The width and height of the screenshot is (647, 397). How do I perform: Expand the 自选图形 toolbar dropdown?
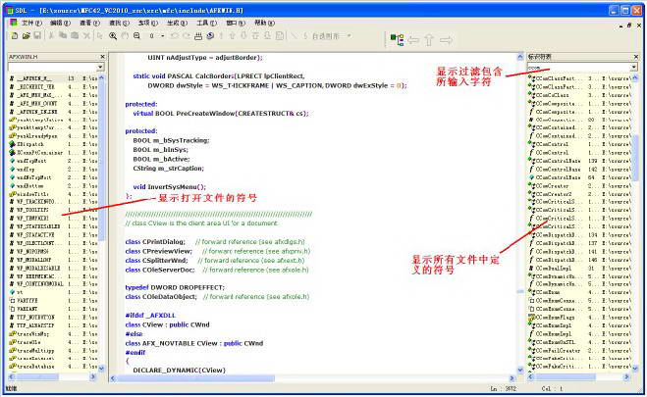pos(350,36)
